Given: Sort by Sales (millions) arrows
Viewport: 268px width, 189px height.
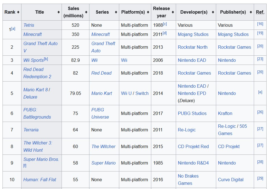Looking at the screenshot, I should [86, 12].
